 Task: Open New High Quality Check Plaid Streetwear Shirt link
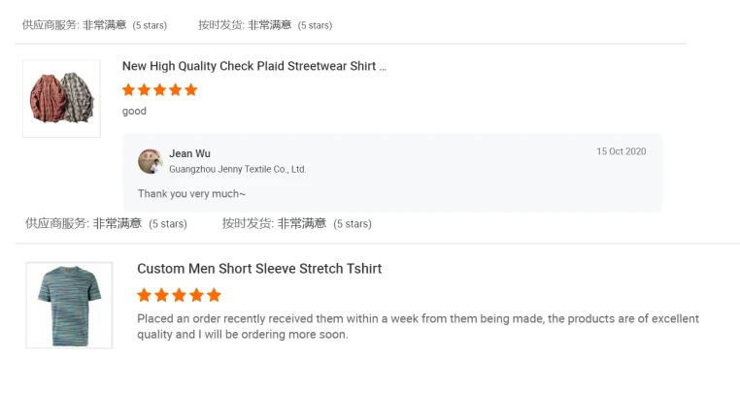253,67
